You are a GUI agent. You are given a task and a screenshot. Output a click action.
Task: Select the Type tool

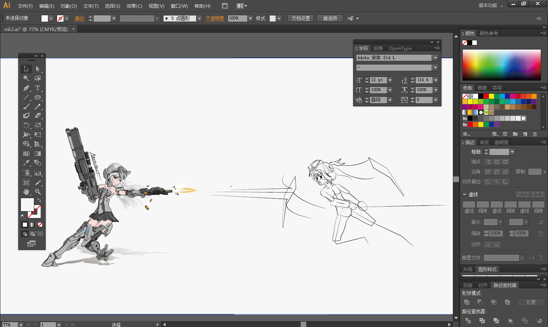click(38, 88)
